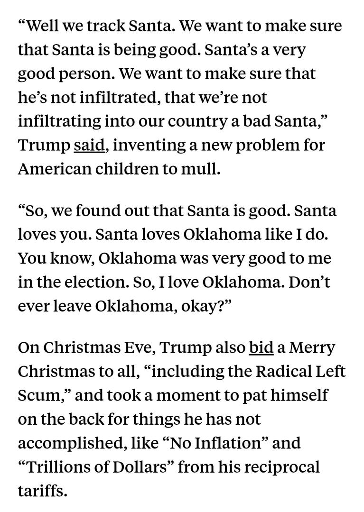Open the underlined "bid" link

pos(261,347)
